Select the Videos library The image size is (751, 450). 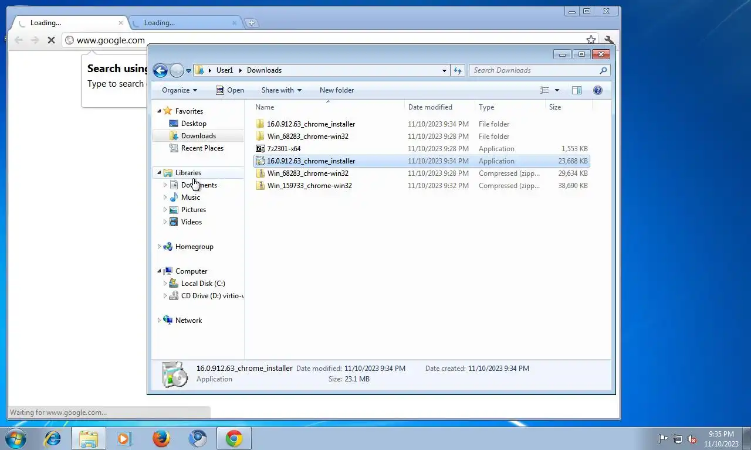tap(191, 222)
